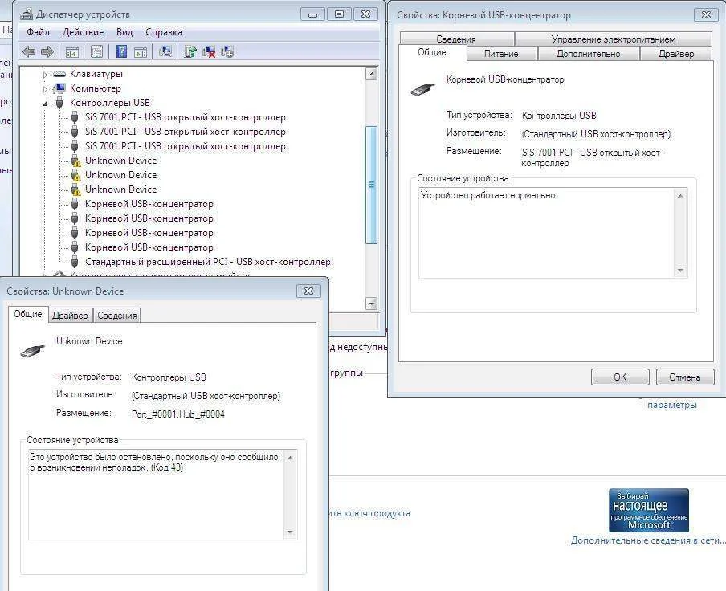The image size is (726, 591).
Task: Open the Вид menu
Action: (124, 32)
